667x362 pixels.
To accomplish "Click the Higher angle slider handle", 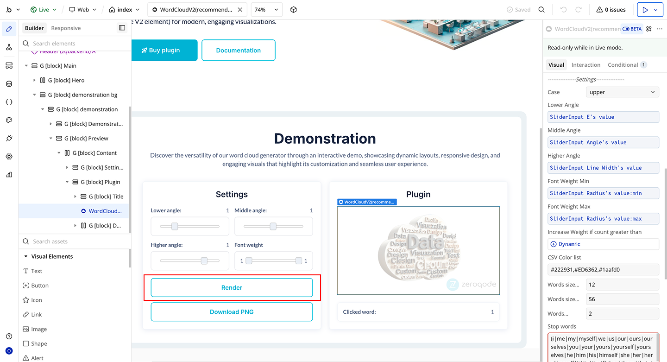I will [204, 261].
